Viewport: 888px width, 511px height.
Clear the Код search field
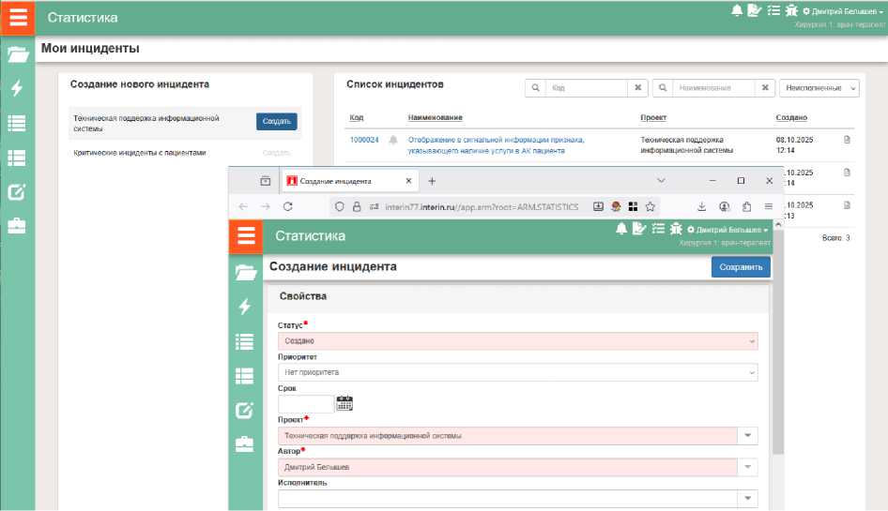click(637, 88)
